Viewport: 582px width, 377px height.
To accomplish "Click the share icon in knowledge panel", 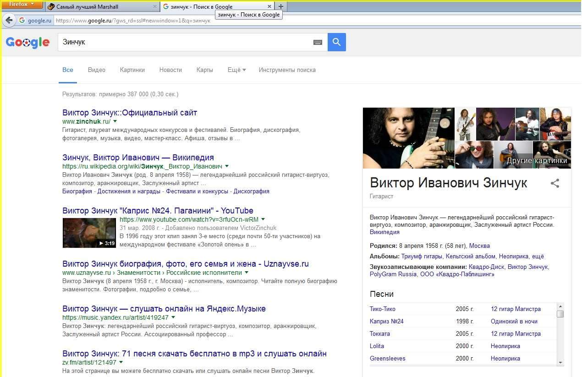I will point(555,183).
